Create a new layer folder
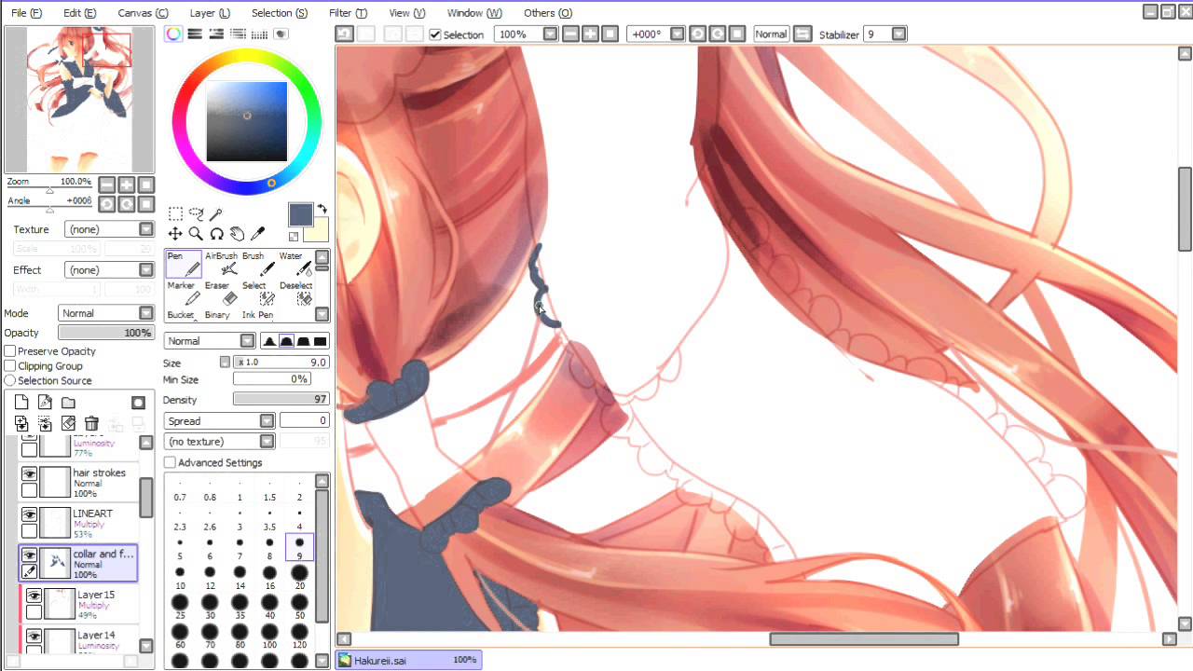Screen dimensions: 1193x671 (68, 403)
